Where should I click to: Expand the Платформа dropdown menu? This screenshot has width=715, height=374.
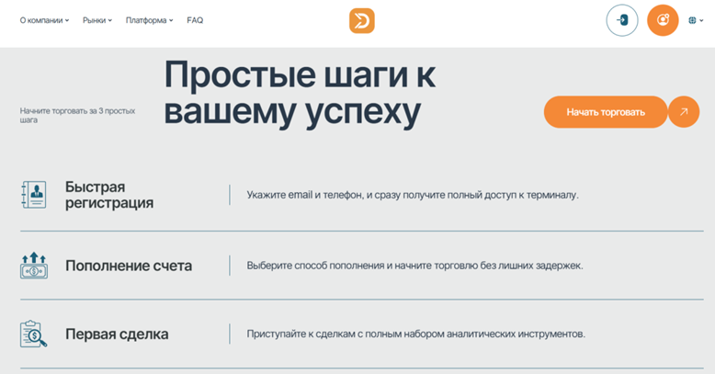pos(149,20)
